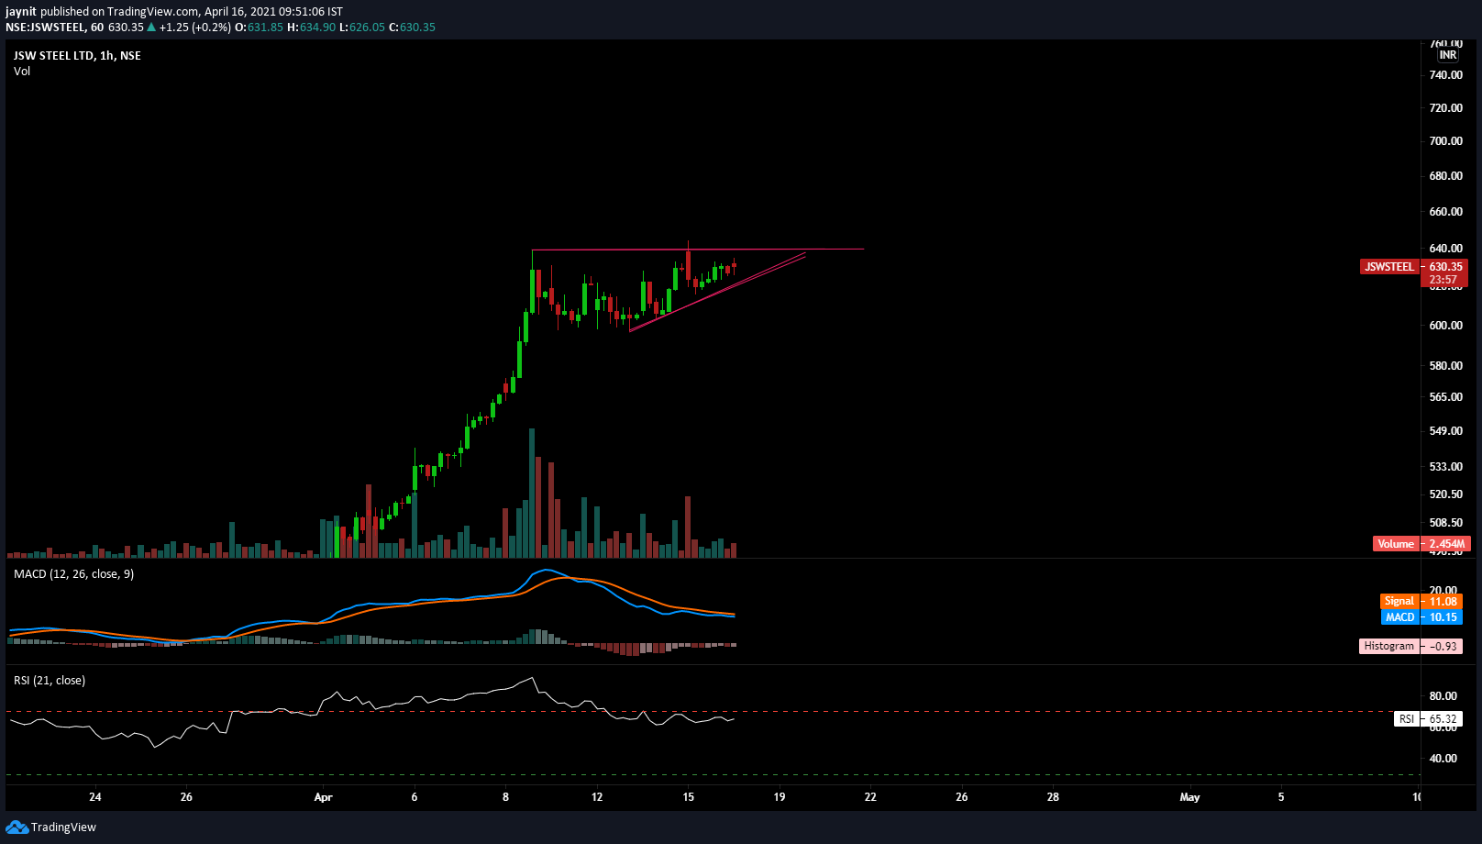The width and height of the screenshot is (1482, 844).
Task: Click the RSI 65.32 value label
Action: [x=1428, y=719]
